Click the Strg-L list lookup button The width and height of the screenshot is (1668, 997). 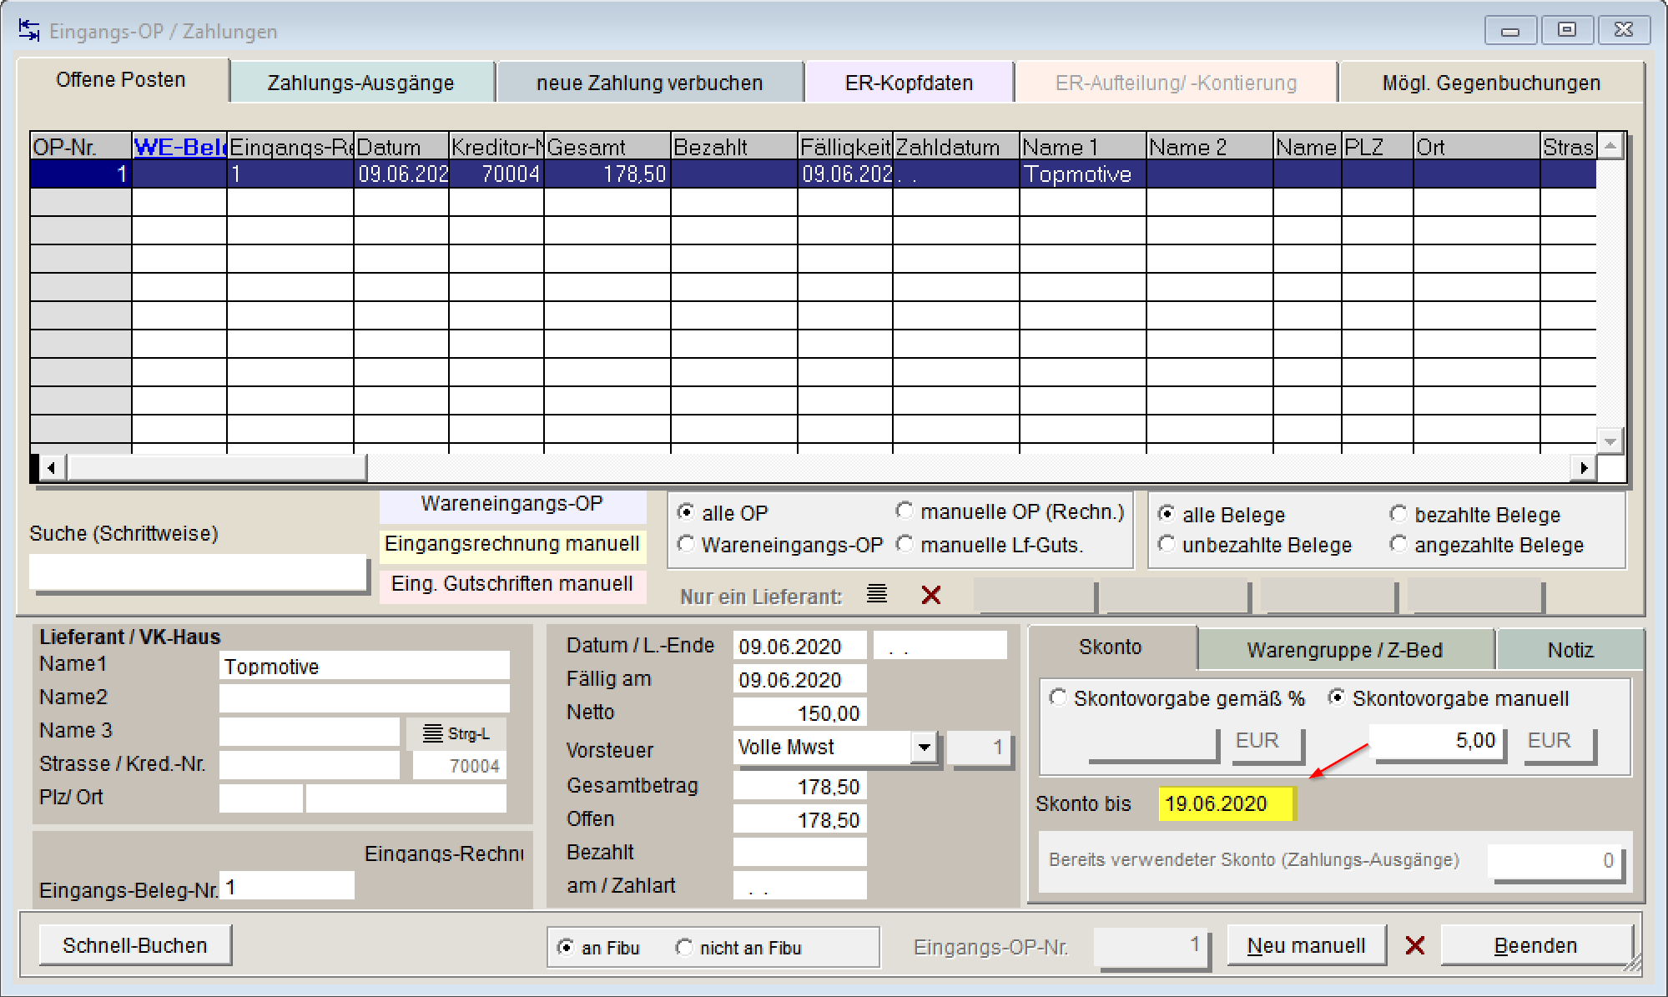pyautogui.click(x=456, y=733)
